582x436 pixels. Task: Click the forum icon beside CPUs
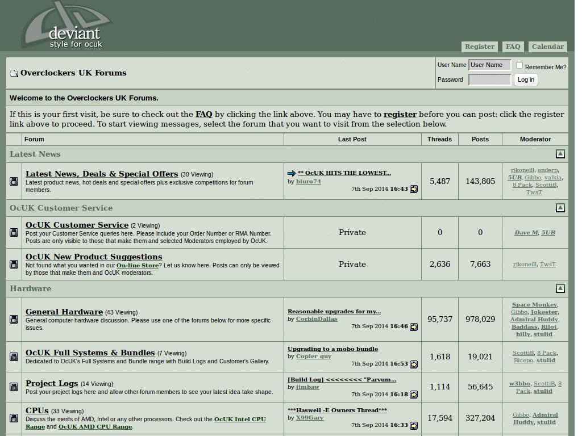coord(14,418)
